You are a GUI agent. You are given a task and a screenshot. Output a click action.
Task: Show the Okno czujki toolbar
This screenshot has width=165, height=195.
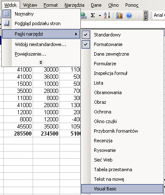tap(122, 121)
